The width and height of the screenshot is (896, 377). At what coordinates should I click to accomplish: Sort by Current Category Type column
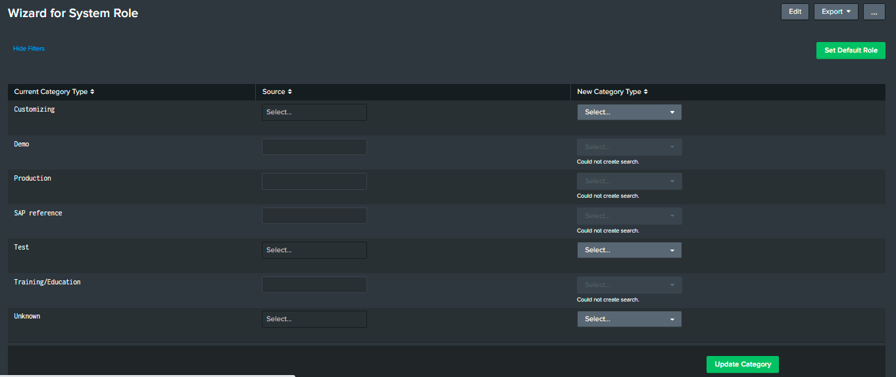click(54, 92)
